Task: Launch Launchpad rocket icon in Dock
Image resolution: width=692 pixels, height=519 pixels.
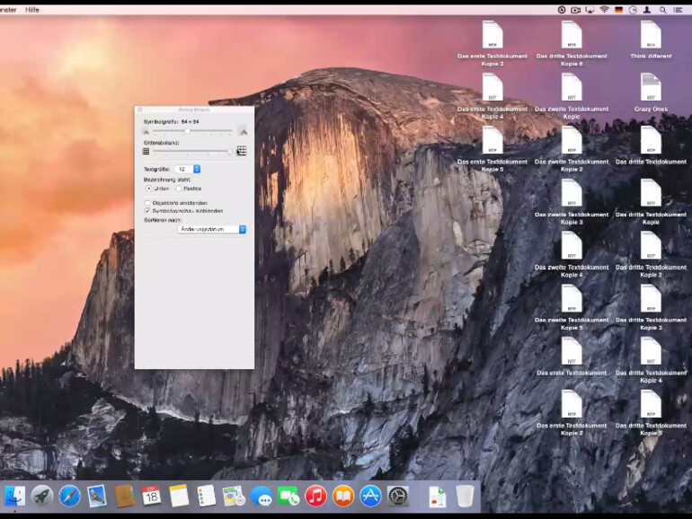Action: [x=42, y=497]
